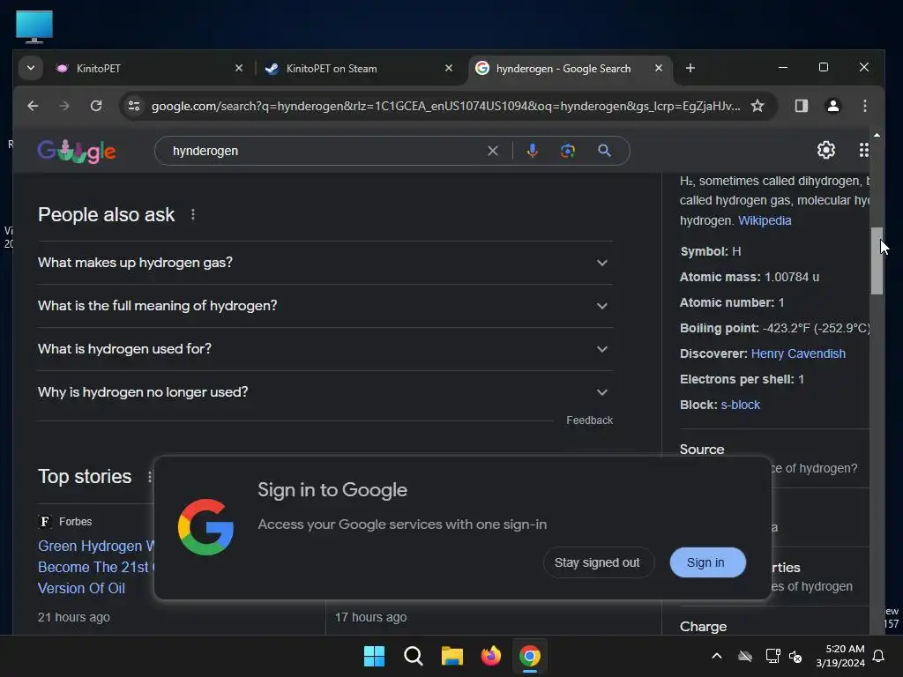Go back using the browser back arrow

[33, 106]
